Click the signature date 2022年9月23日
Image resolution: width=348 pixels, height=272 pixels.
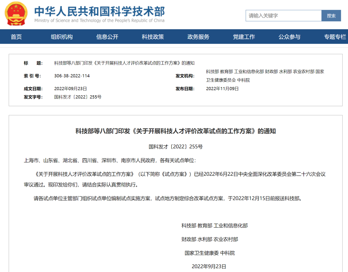209,266
